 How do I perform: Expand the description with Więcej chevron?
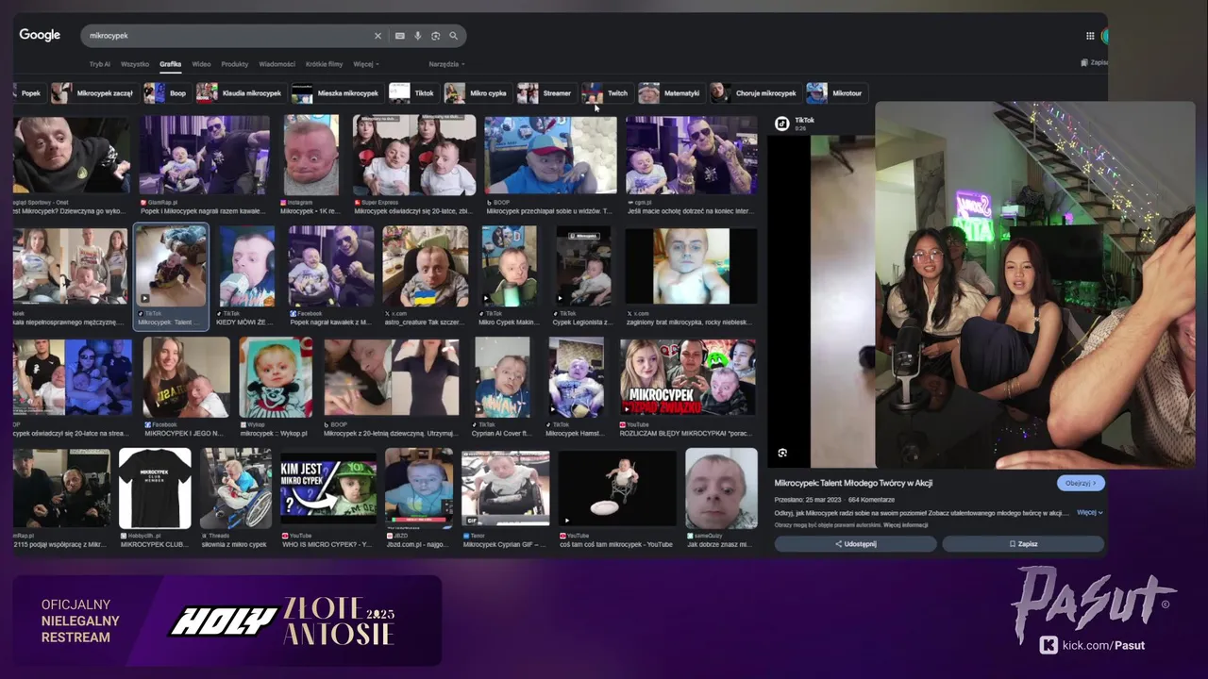(1089, 512)
